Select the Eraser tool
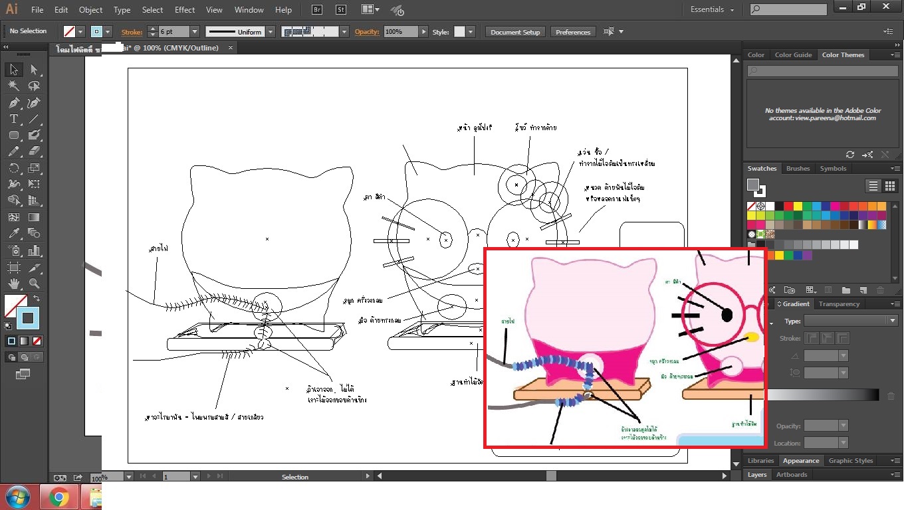The height and width of the screenshot is (510, 904). click(34, 151)
